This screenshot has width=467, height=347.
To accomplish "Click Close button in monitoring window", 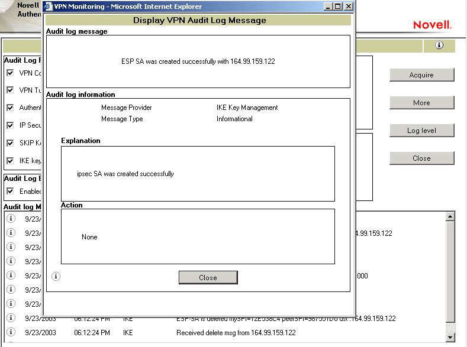I will (x=422, y=158).
